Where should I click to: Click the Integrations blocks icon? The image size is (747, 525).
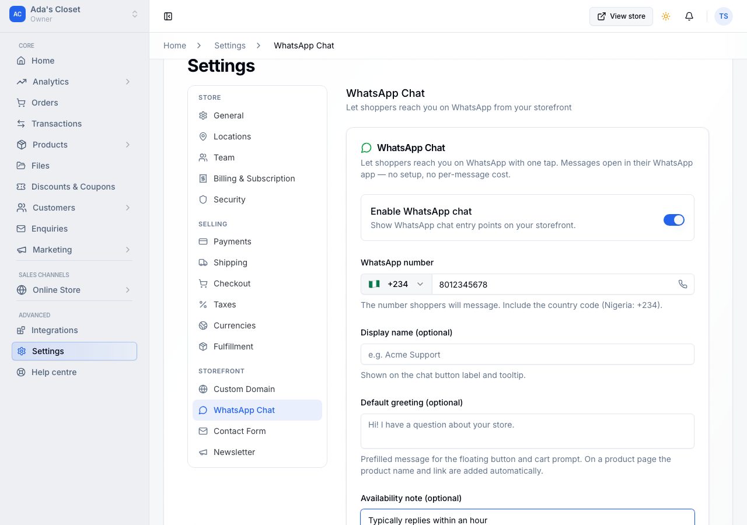tap(21, 330)
